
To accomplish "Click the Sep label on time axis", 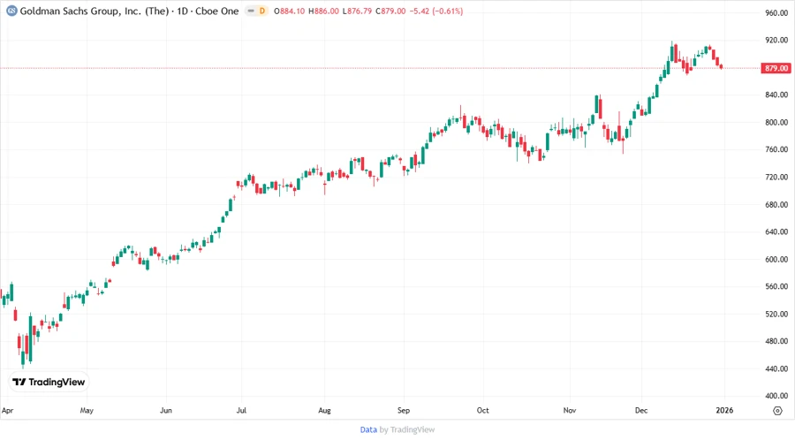I will point(404,410).
